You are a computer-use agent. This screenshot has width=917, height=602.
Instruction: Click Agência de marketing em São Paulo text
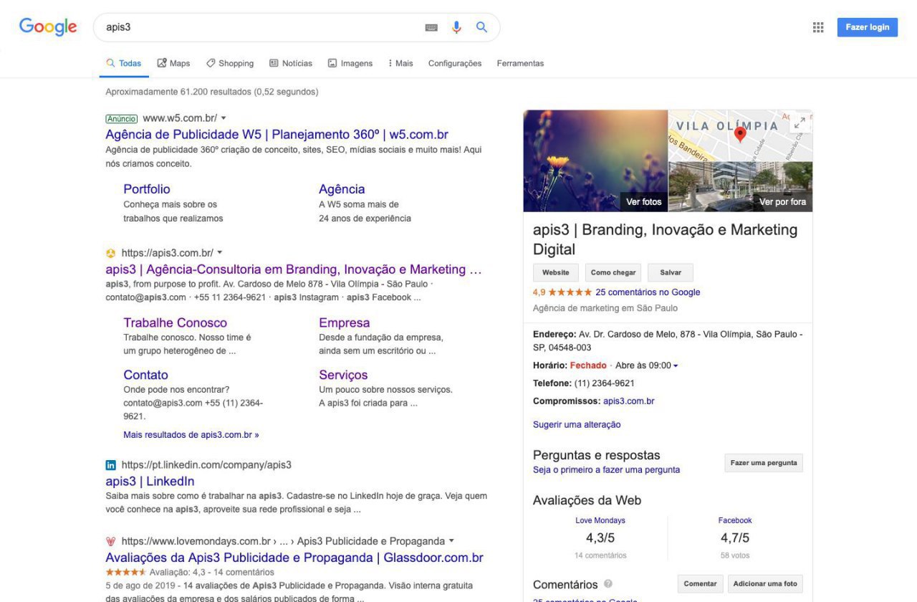click(x=605, y=308)
